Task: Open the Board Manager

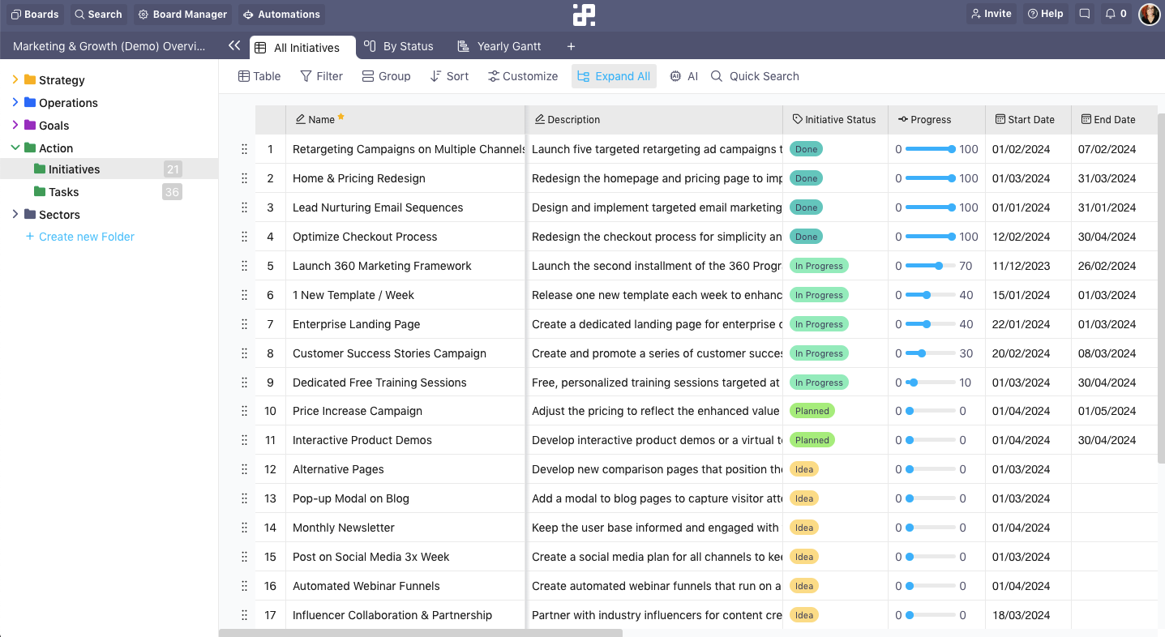Action: 182,14
